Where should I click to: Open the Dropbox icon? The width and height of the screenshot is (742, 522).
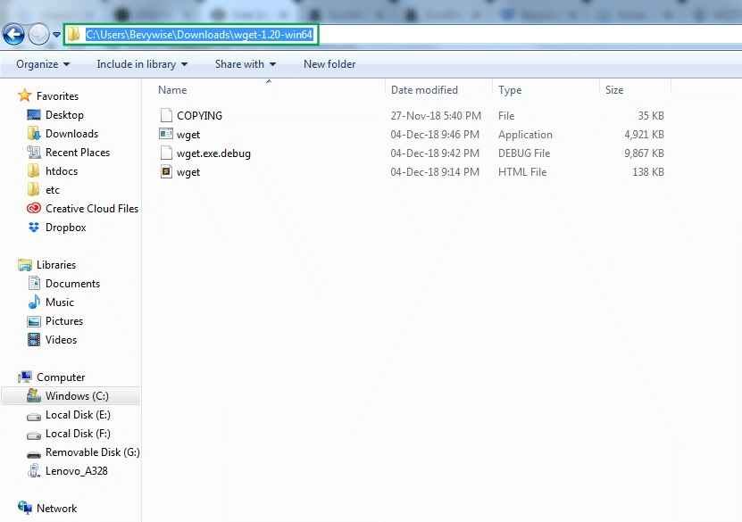34,227
